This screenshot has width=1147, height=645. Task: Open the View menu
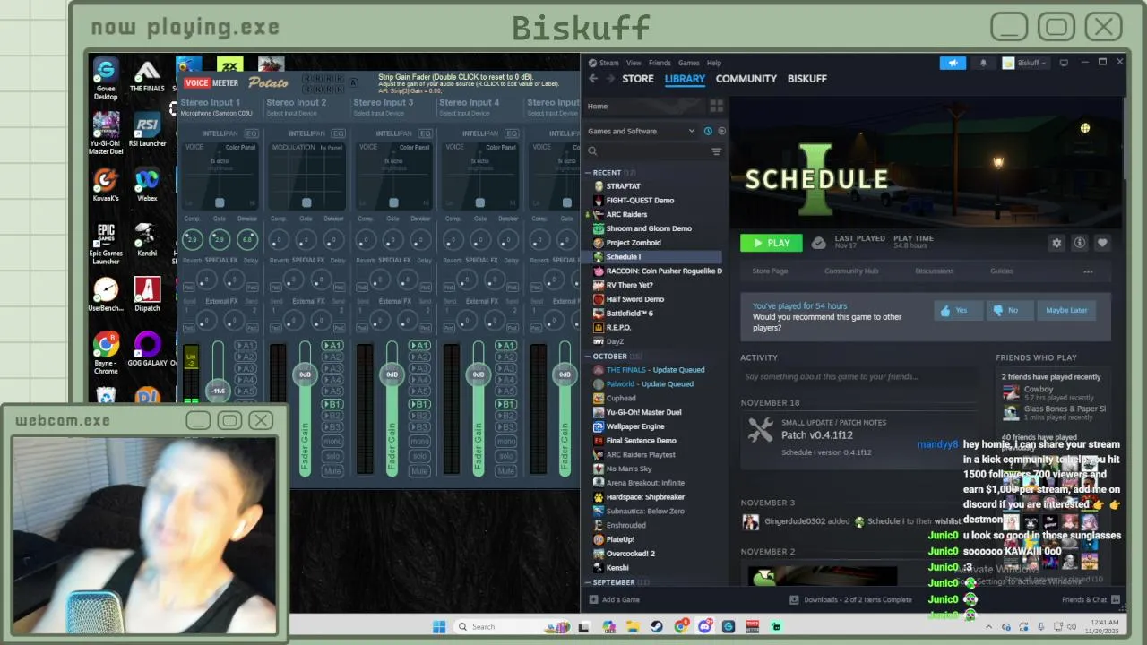click(634, 63)
